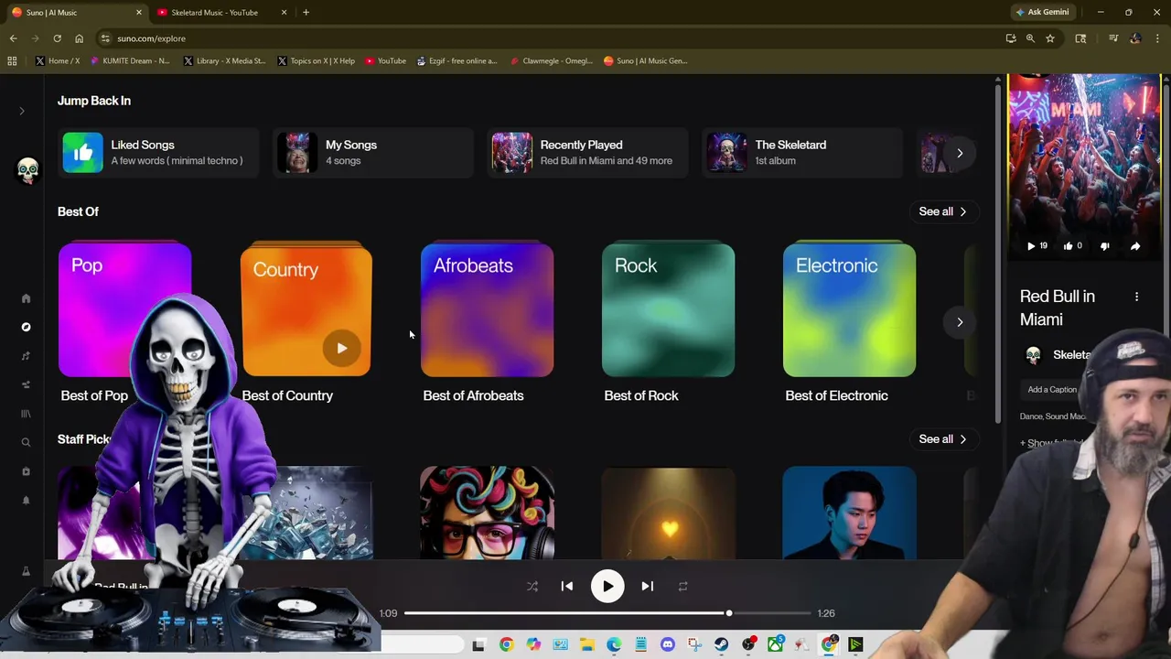
Task: Play the current song
Action: pyautogui.click(x=607, y=587)
